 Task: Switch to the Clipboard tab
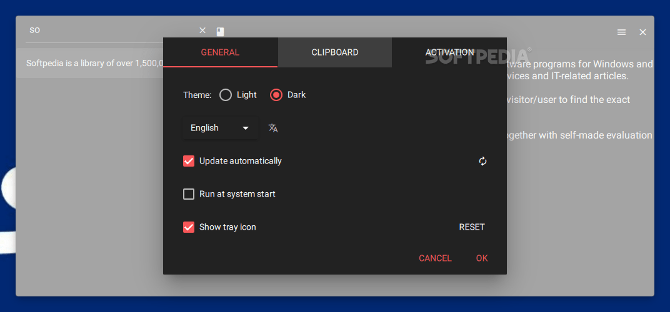(335, 52)
